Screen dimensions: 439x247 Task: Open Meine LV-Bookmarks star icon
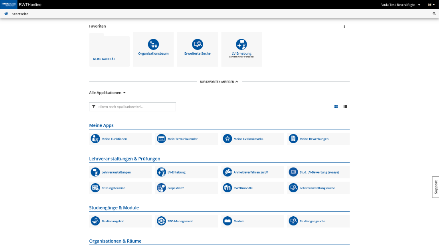[x=227, y=139]
